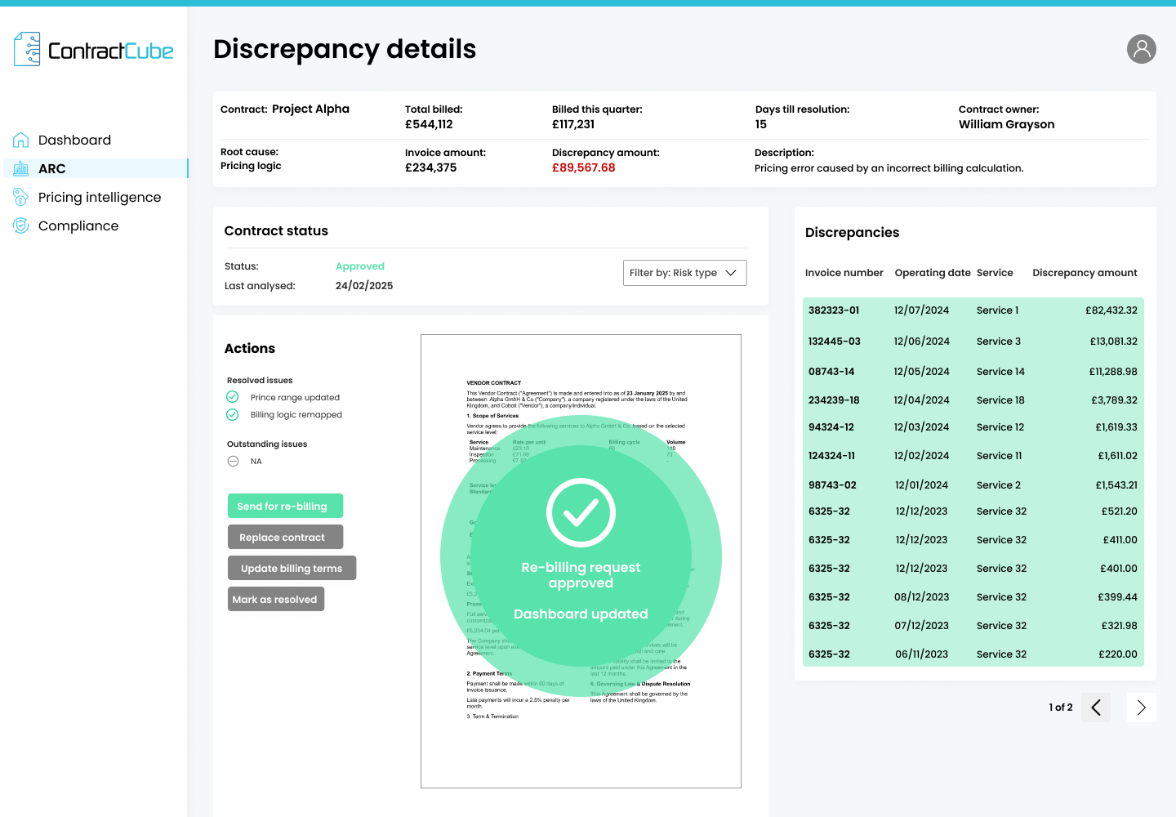This screenshot has width=1176, height=817.
Task: Click the Discrepancy amount column header
Action: coord(1085,273)
